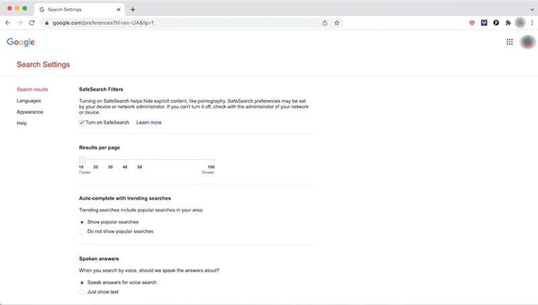This screenshot has height=305, width=538.
Task: Select Speak answers for voice search
Action: [x=81, y=283]
